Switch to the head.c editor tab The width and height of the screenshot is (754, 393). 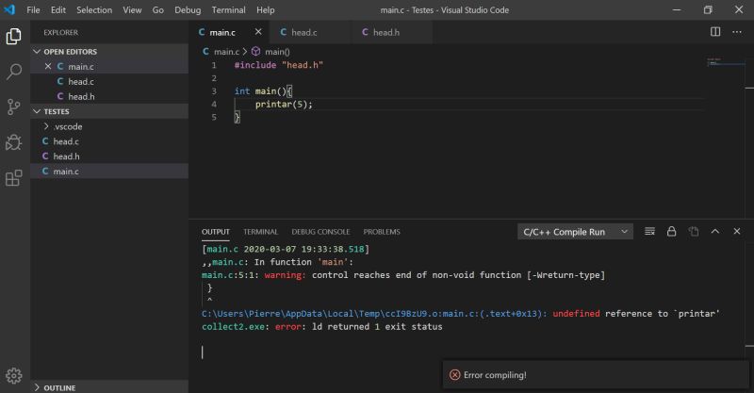311,32
